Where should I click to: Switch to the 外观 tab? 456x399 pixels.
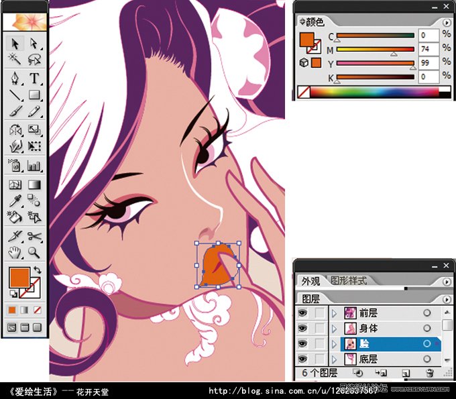[x=310, y=281]
